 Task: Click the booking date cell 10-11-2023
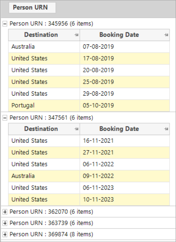(x=124, y=199)
